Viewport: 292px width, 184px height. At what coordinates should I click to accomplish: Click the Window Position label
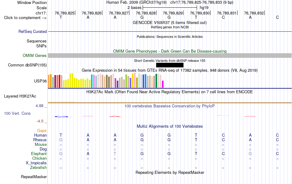[32, 2]
